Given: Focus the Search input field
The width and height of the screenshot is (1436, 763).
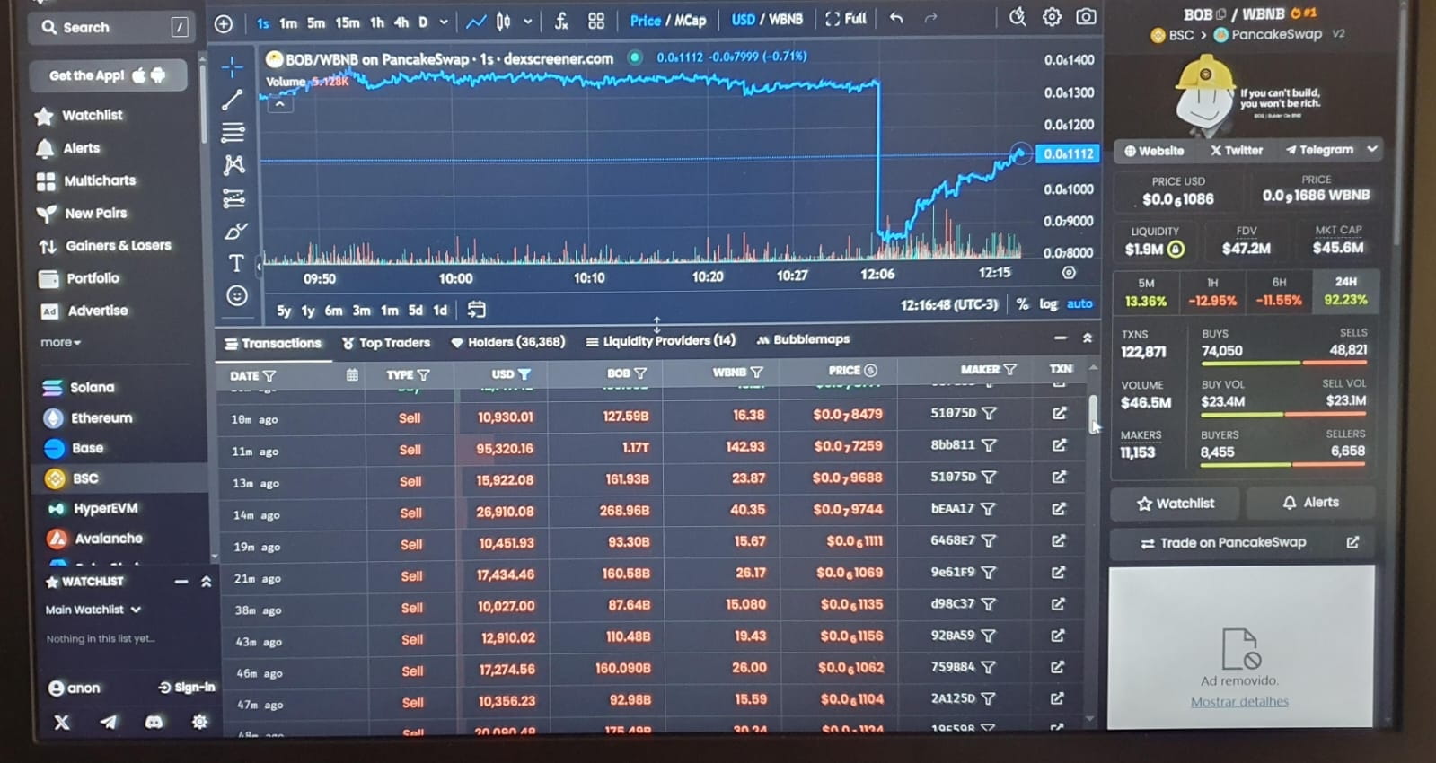Looking at the screenshot, I should coord(112,28).
